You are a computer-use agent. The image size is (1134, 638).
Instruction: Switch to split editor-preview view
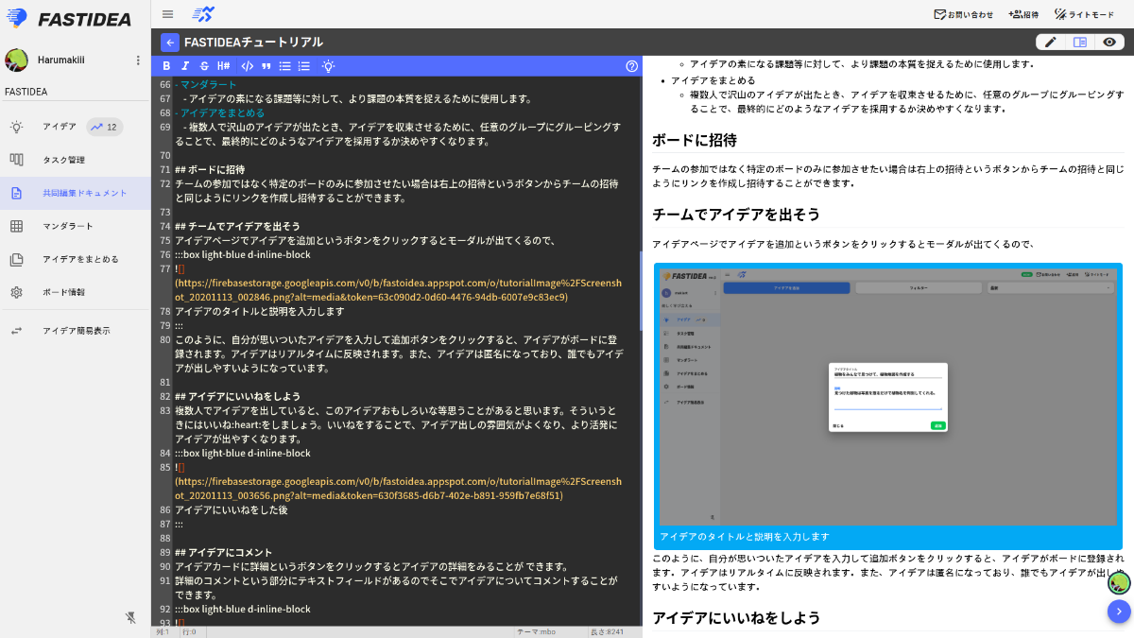coord(1079,42)
